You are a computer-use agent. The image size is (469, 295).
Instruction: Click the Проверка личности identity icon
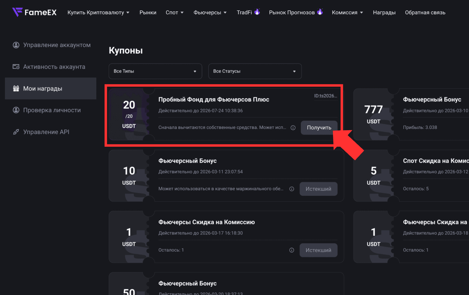[16, 110]
